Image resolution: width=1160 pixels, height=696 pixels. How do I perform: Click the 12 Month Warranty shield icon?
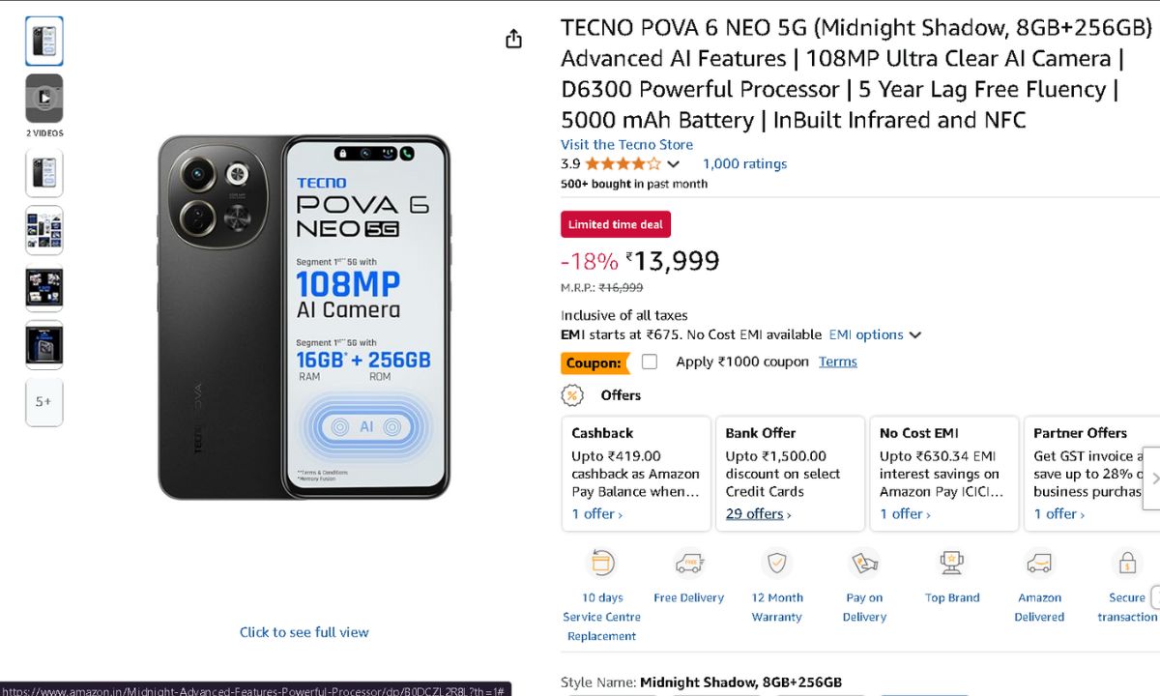(776, 563)
